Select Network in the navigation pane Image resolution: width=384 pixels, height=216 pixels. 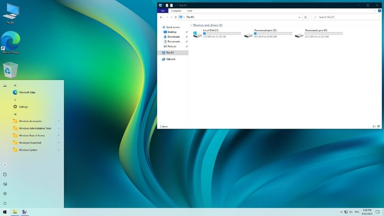171,59
